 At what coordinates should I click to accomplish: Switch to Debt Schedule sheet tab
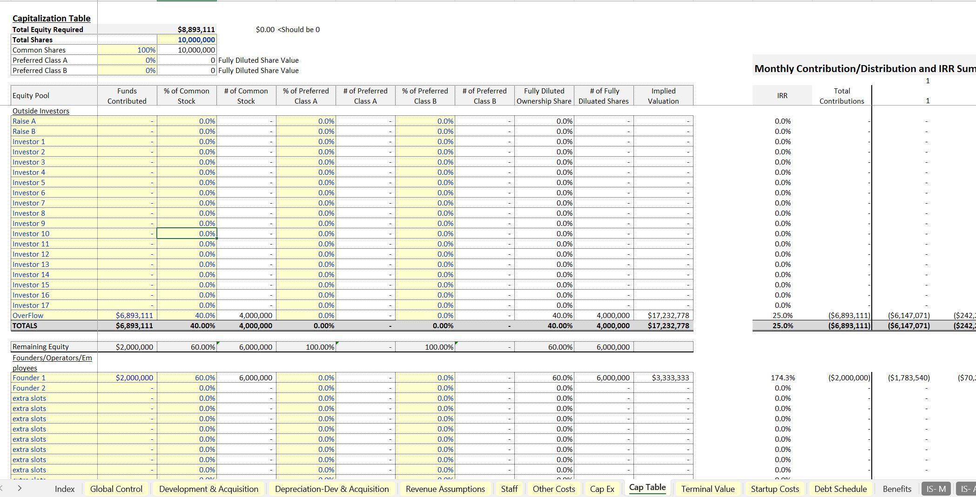pos(841,489)
